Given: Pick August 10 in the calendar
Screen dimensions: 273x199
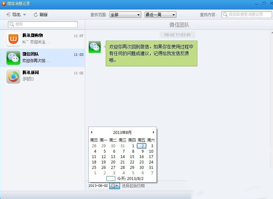Looking at the screenshot, I should (x=151, y=151).
